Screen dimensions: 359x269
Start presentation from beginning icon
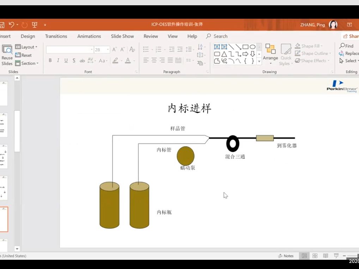[35, 25]
